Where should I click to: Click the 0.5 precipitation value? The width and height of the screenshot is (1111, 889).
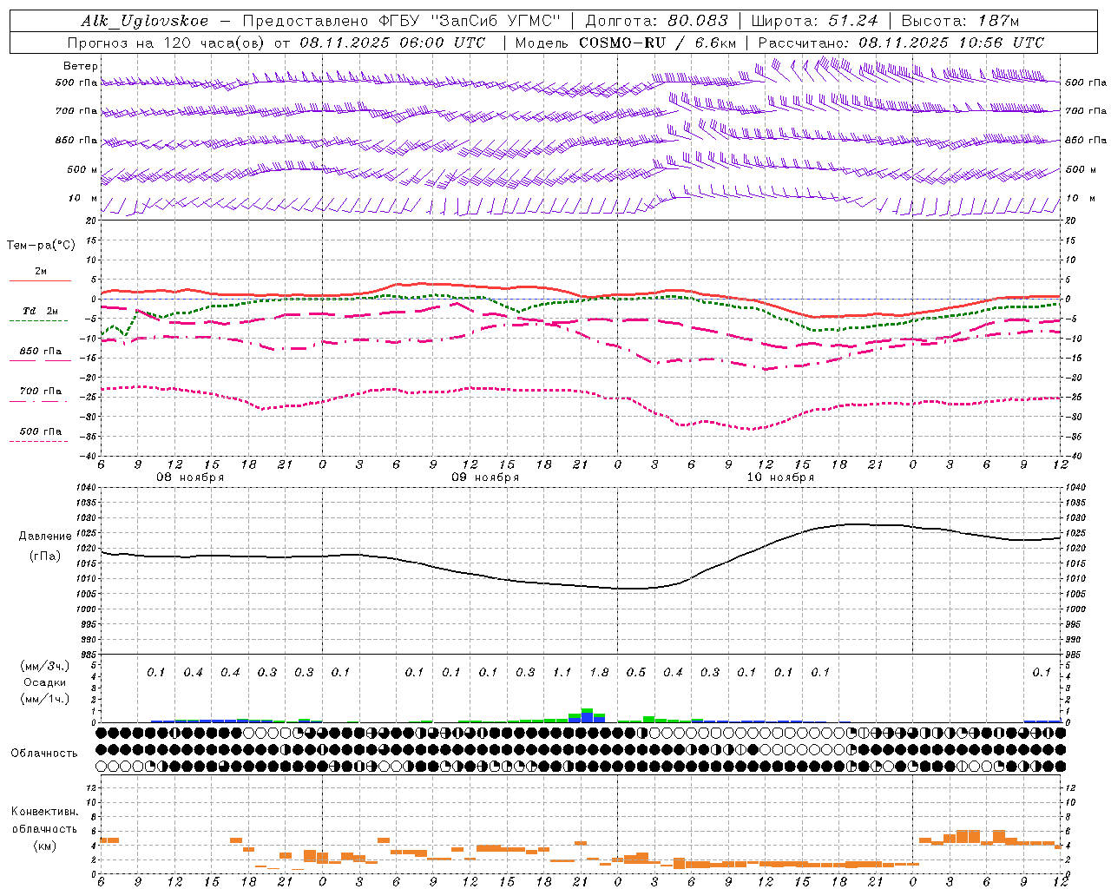[636, 672]
